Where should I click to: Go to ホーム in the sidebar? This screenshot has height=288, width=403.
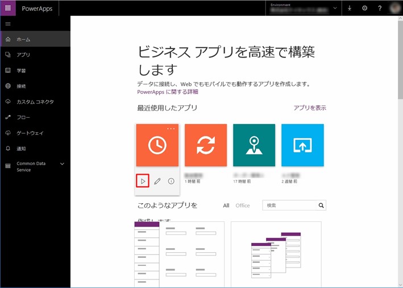(x=35, y=39)
